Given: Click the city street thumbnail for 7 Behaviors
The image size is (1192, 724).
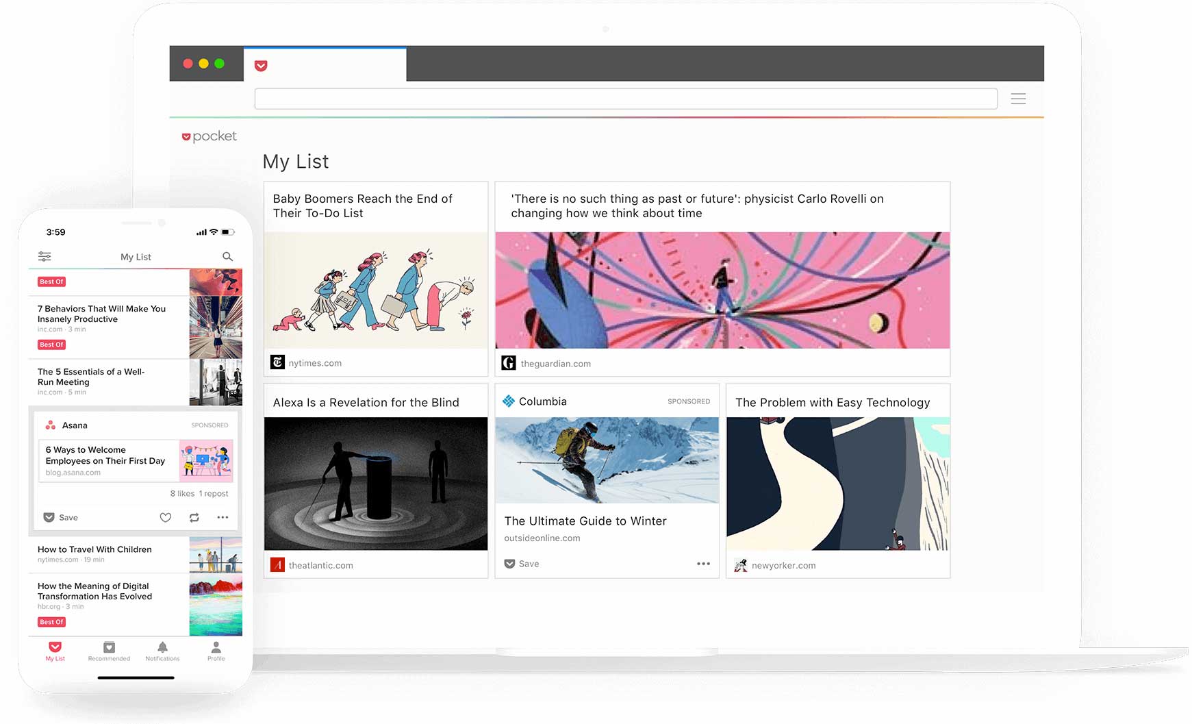Looking at the screenshot, I should point(216,327).
